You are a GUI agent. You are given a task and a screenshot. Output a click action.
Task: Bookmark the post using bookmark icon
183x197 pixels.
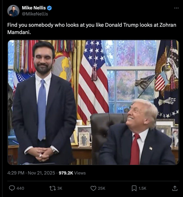134,188
